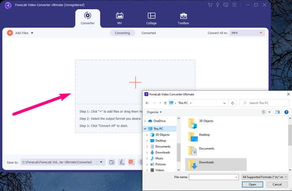Open the Save to path dropdown
292x191 pixels.
pos(101,162)
